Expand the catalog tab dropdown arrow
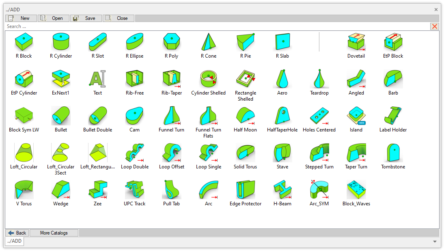Screen dimensions: 444x252 tap(435, 241)
